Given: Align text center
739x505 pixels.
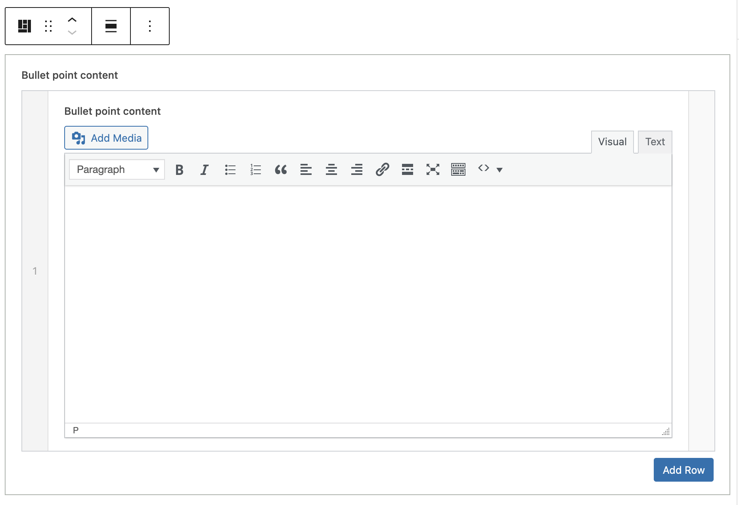Looking at the screenshot, I should [x=331, y=170].
